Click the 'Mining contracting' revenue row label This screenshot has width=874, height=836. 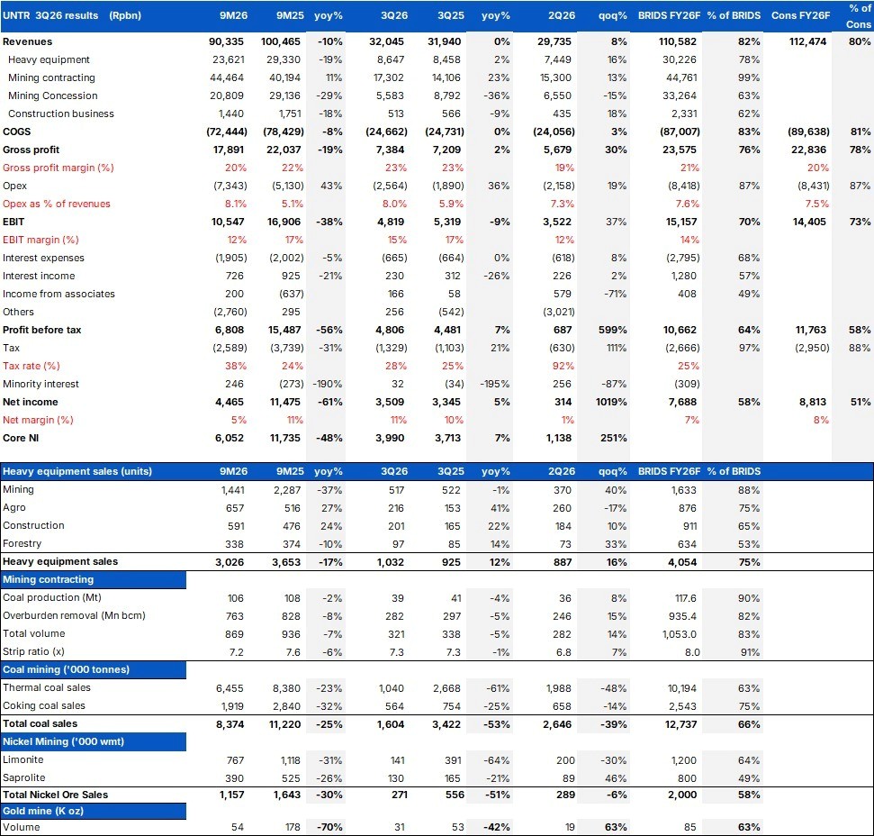tap(51, 77)
